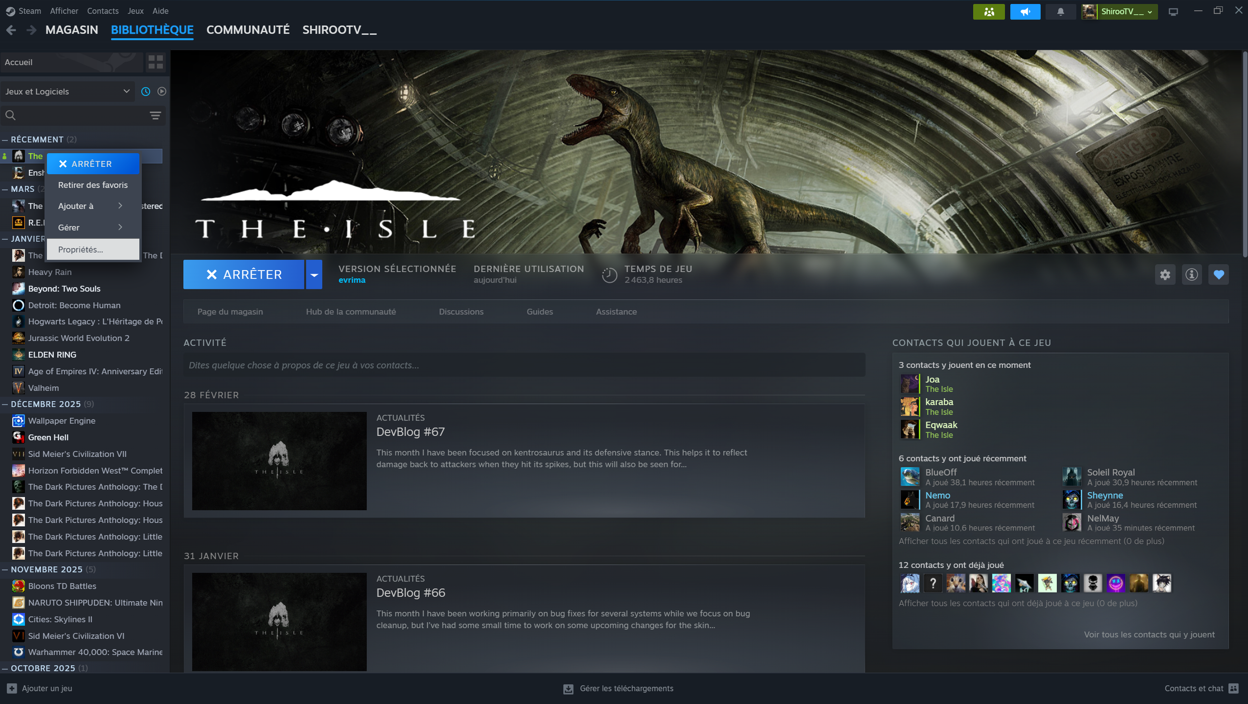Open DevBlog #67 thumbnail

click(x=279, y=461)
